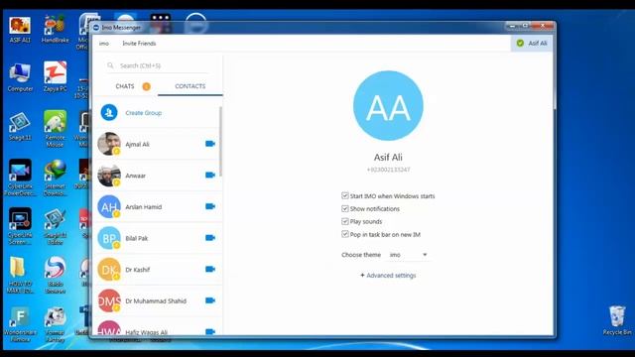Open Recycle Bin on desktop

(x=617, y=320)
